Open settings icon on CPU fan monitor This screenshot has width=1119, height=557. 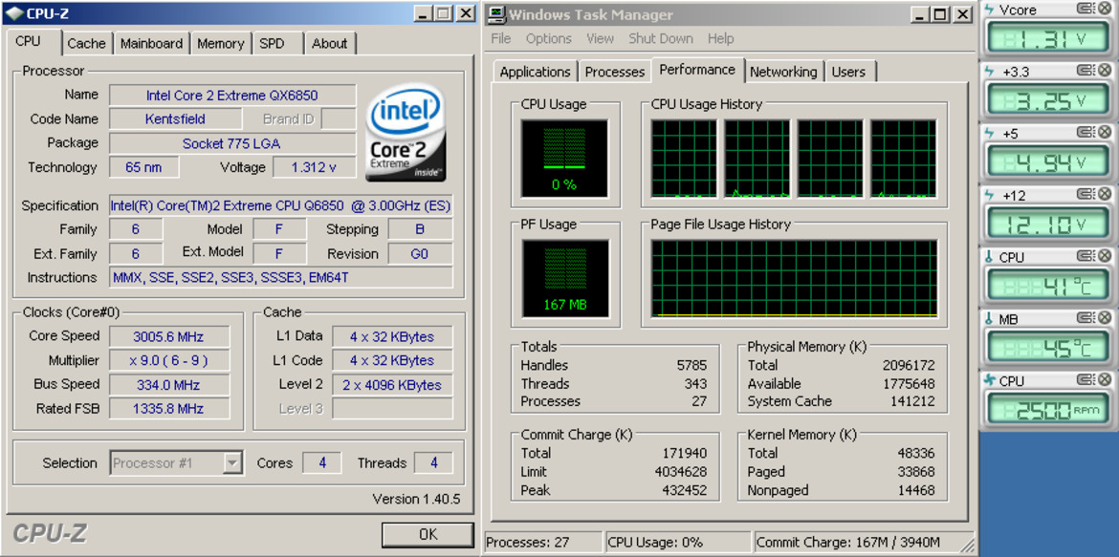pos(1085,381)
